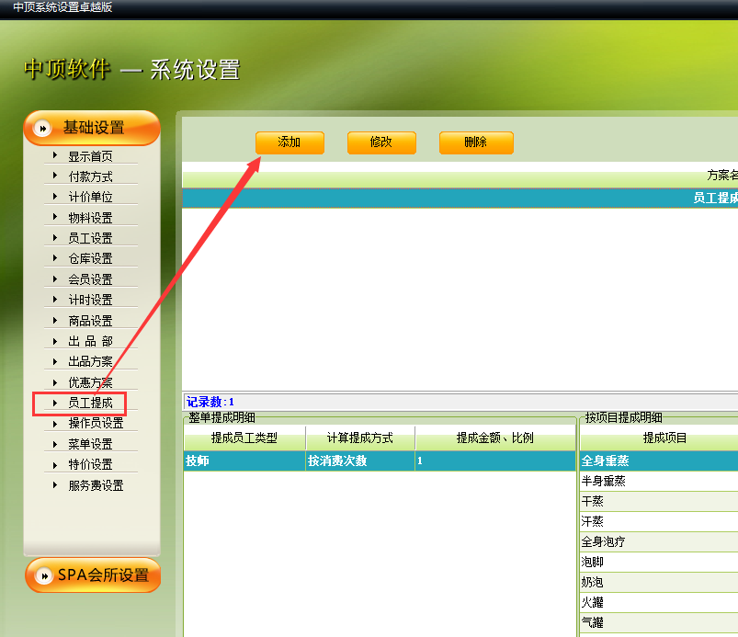Select 泡脚 in project list

coord(659,562)
